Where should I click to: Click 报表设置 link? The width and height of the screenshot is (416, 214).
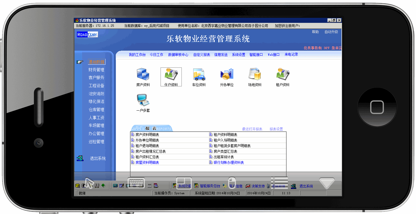click(x=276, y=129)
